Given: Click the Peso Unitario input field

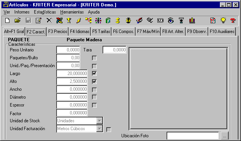Looking at the screenshot, I should (68, 50).
